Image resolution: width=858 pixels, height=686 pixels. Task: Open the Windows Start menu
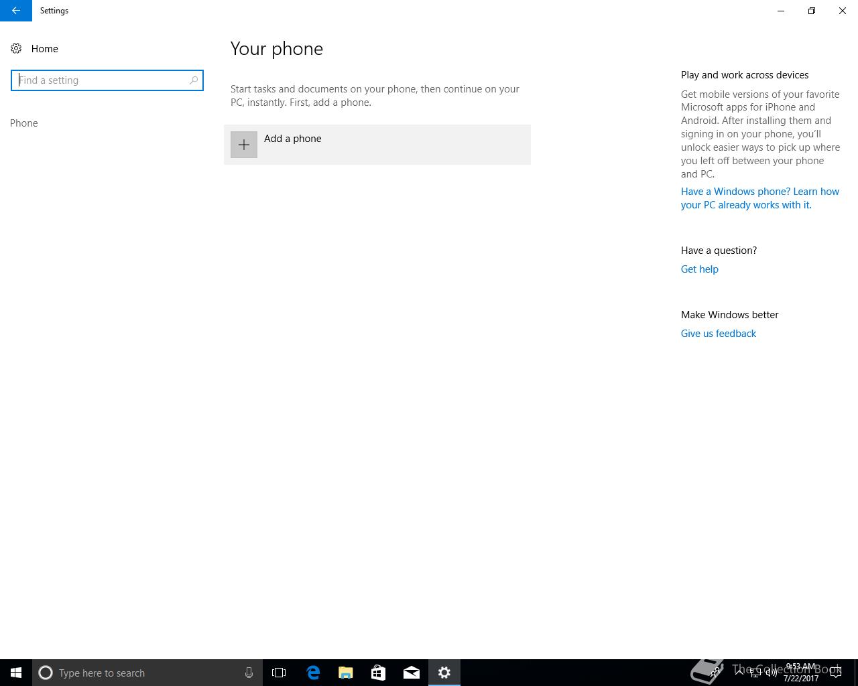click(x=16, y=673)
